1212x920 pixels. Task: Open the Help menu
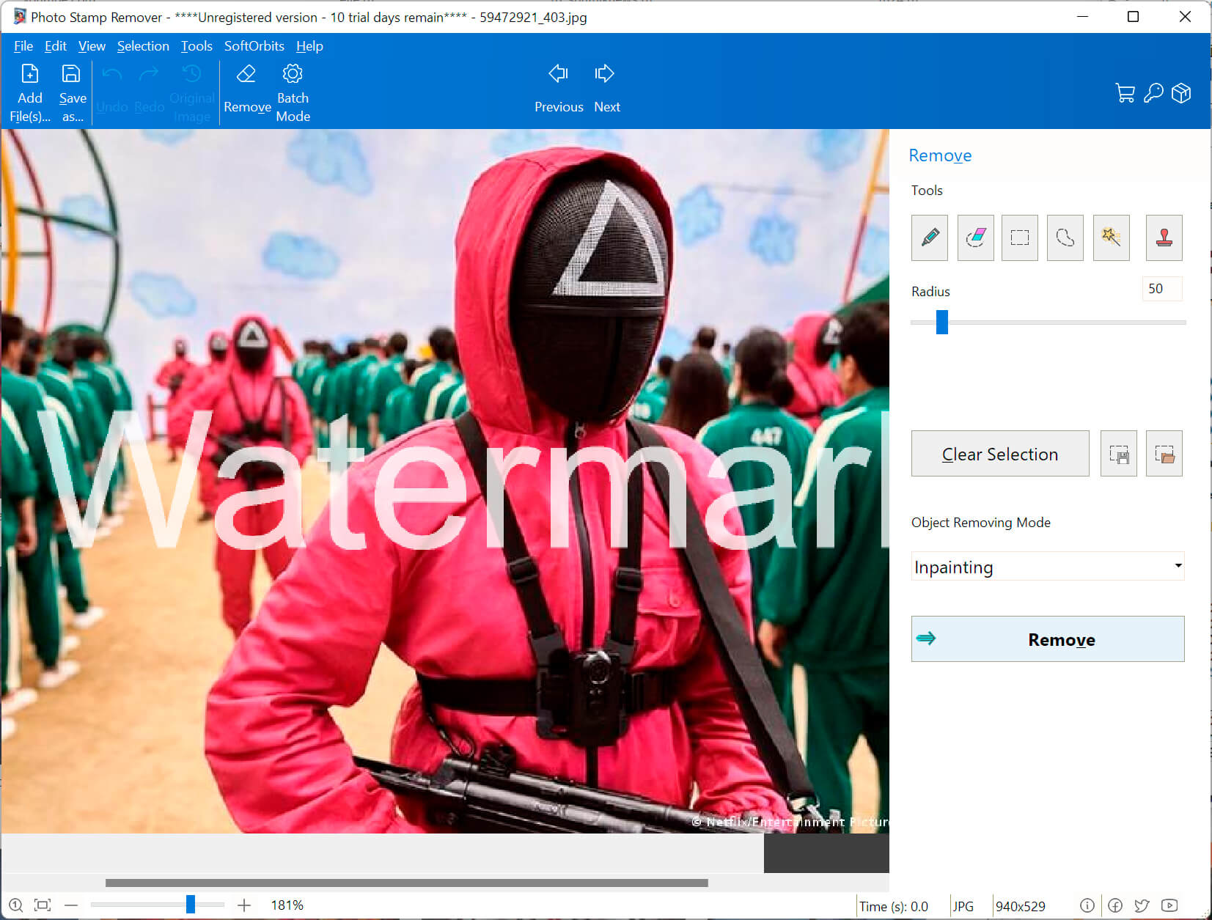pos(309,46)
